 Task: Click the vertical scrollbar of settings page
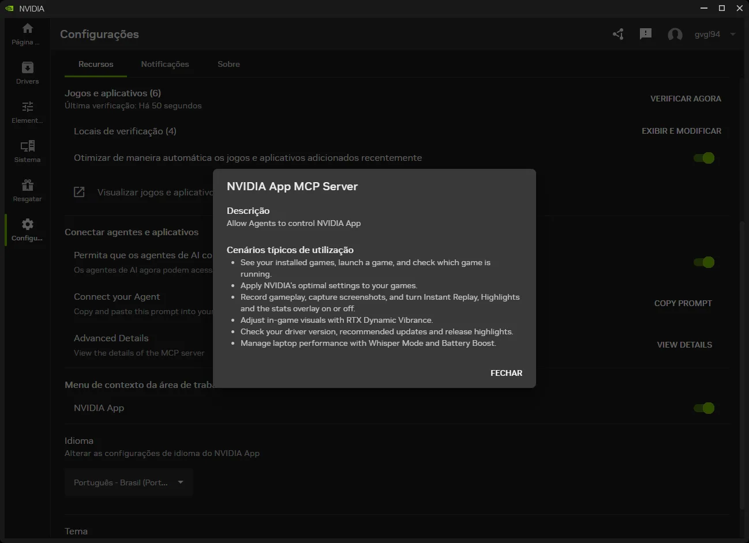coord(742,365)
